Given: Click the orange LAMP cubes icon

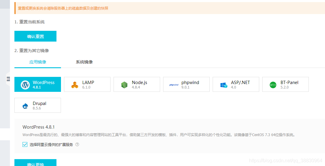Looking at the screenshot, I should coord(74,85).
